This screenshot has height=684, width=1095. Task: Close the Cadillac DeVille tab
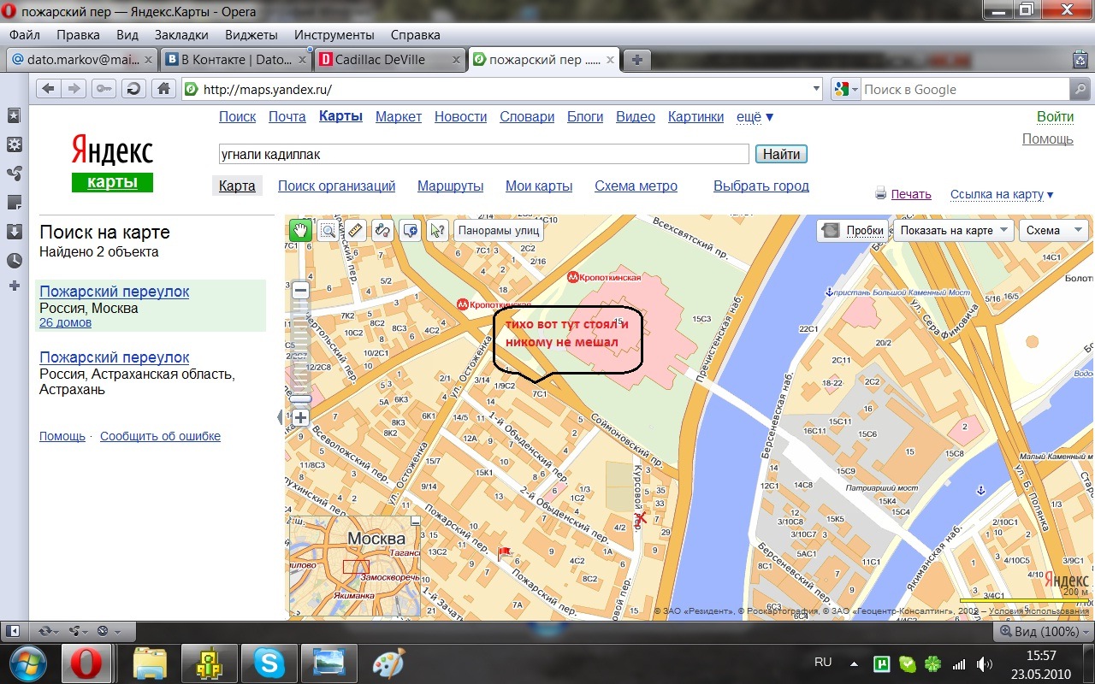pyautogui.click(x=456, y=60)
